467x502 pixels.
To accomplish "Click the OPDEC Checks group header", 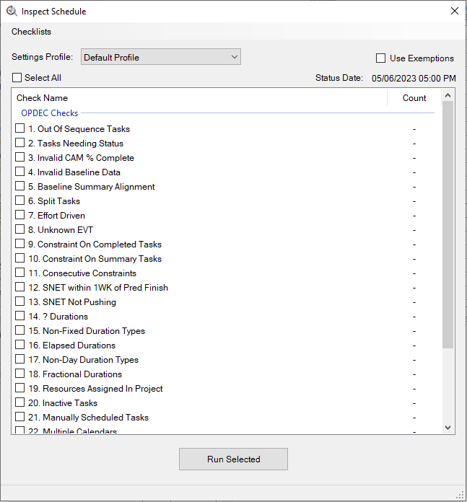I will pyautogui.click(x=49, y=113).
